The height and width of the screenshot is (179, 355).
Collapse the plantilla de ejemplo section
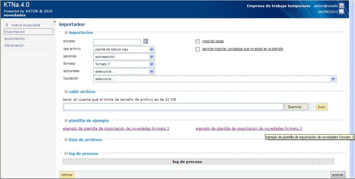click(66, 121)
